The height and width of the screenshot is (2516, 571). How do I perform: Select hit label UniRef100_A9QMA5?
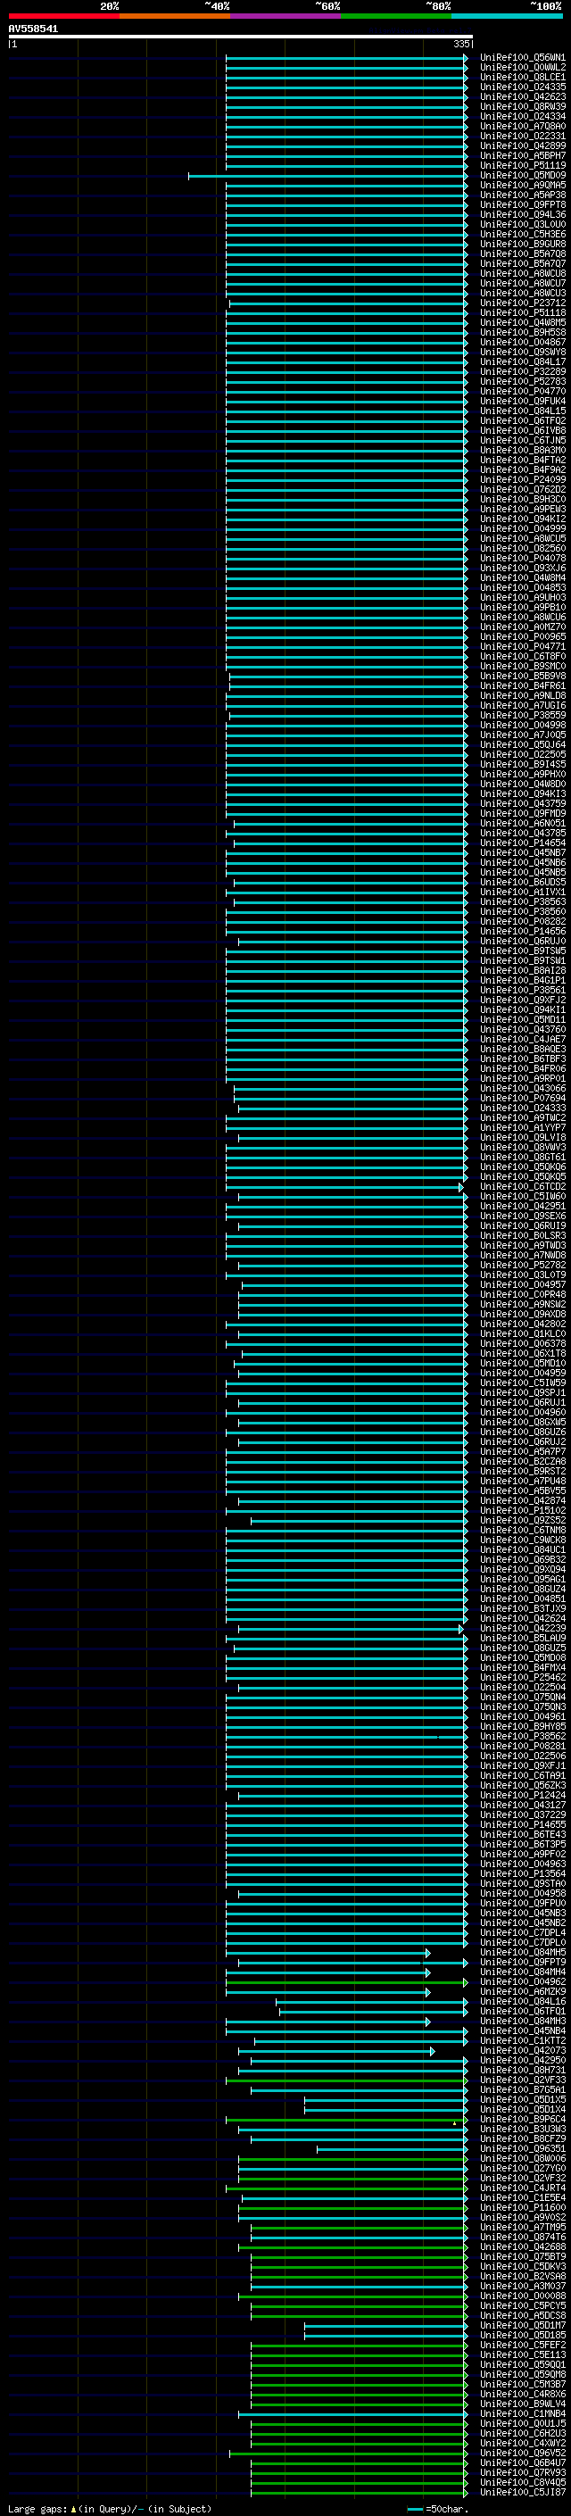523,185
